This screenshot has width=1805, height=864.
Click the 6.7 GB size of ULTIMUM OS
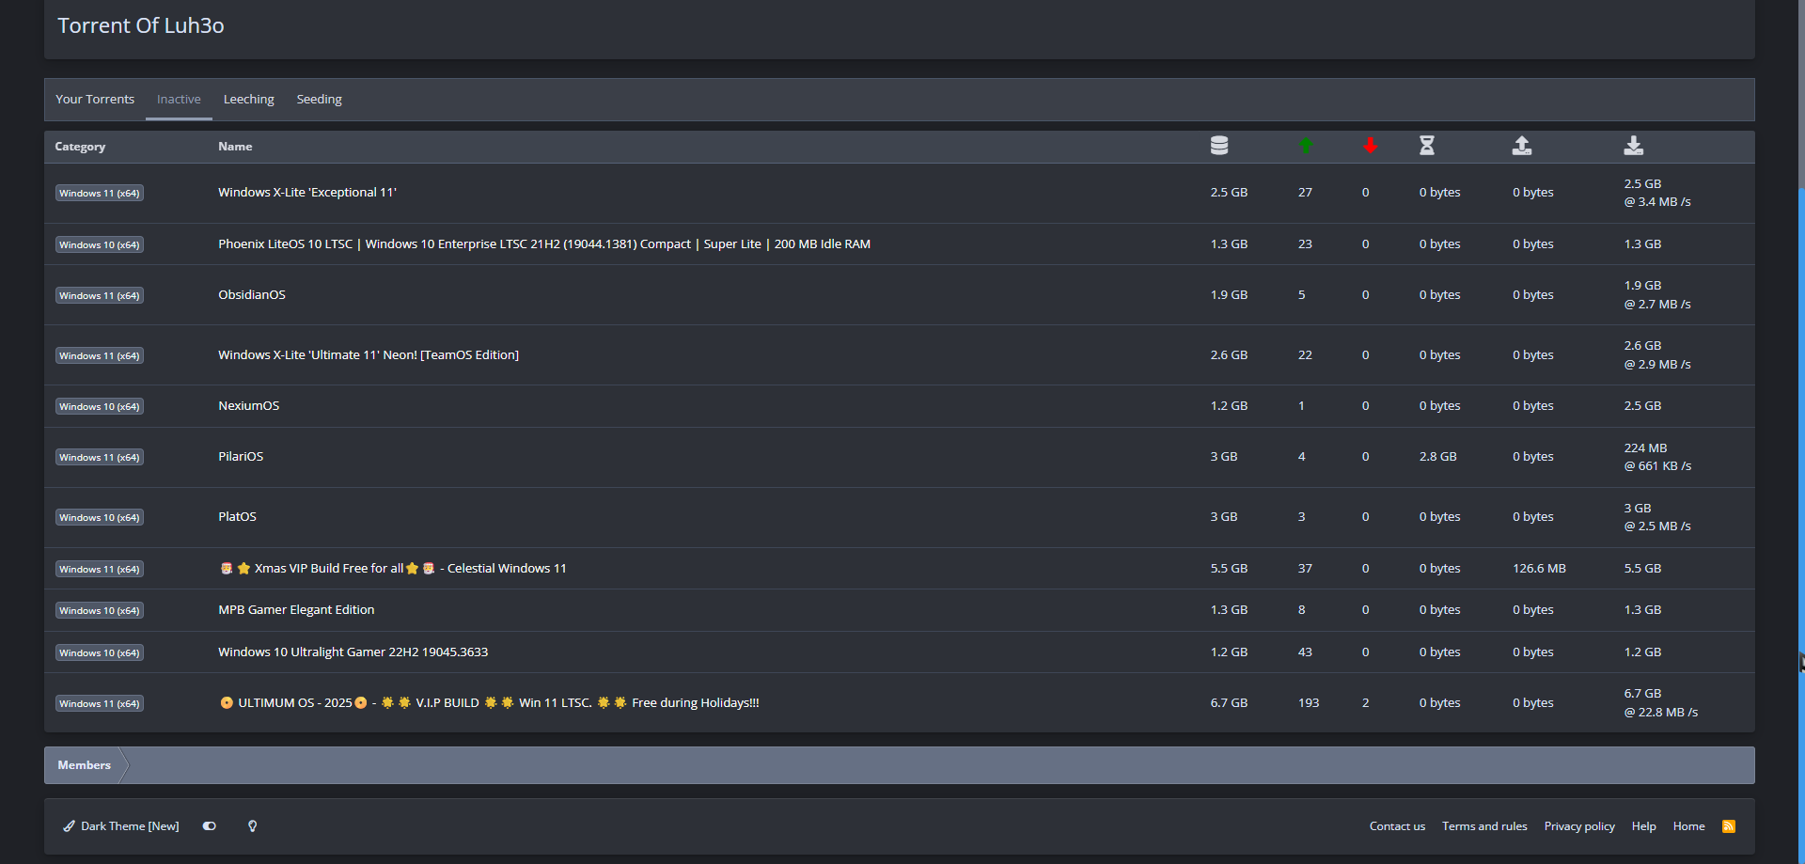point(1229,703)
